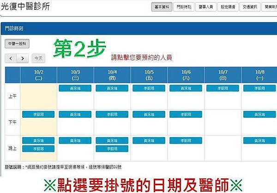
Task: Click the 10/7 (日) column header
Action: (223, 75)
